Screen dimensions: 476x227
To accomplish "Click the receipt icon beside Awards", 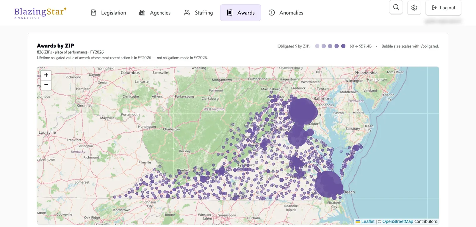I will click(x=230, y=13).
